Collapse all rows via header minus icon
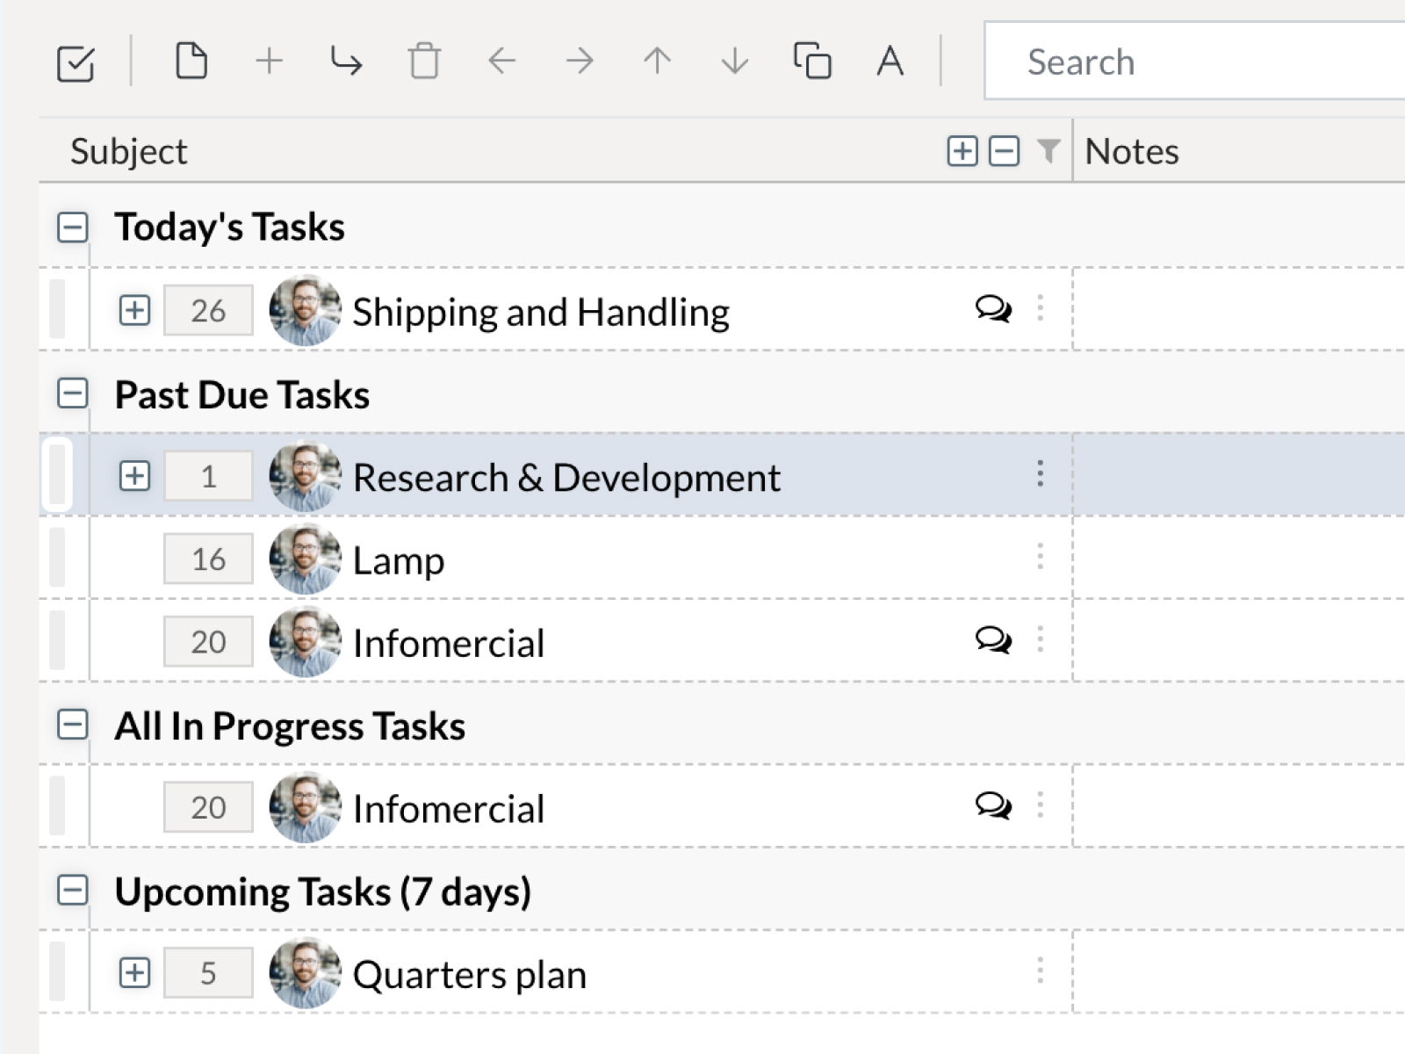1405x1054 pixels. click(1004, 151)
